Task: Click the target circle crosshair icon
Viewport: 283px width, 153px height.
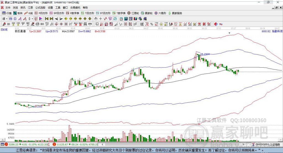Action: click(56, 24)
